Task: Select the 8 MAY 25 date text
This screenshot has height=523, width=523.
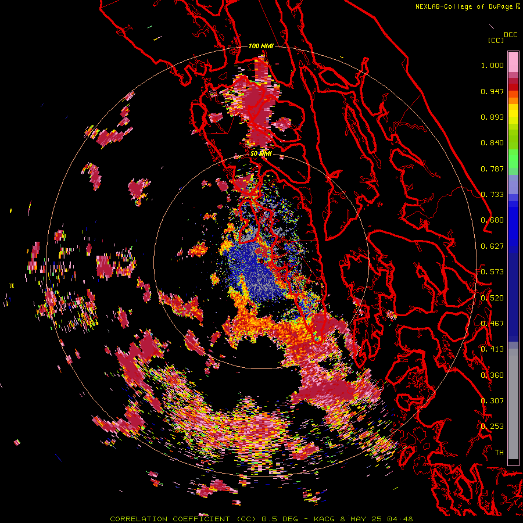Action: [x=362, y=519]
